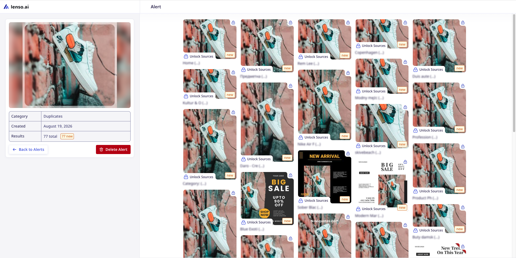Viewport: 516px width, 258px height.
Task: Click the lock icon on the Kultur & O thumbnail
Action: click(233, 72)
